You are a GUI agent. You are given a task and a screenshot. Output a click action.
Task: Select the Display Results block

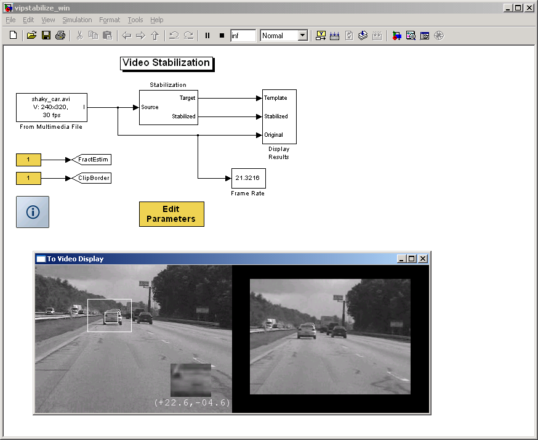point(279,116)
